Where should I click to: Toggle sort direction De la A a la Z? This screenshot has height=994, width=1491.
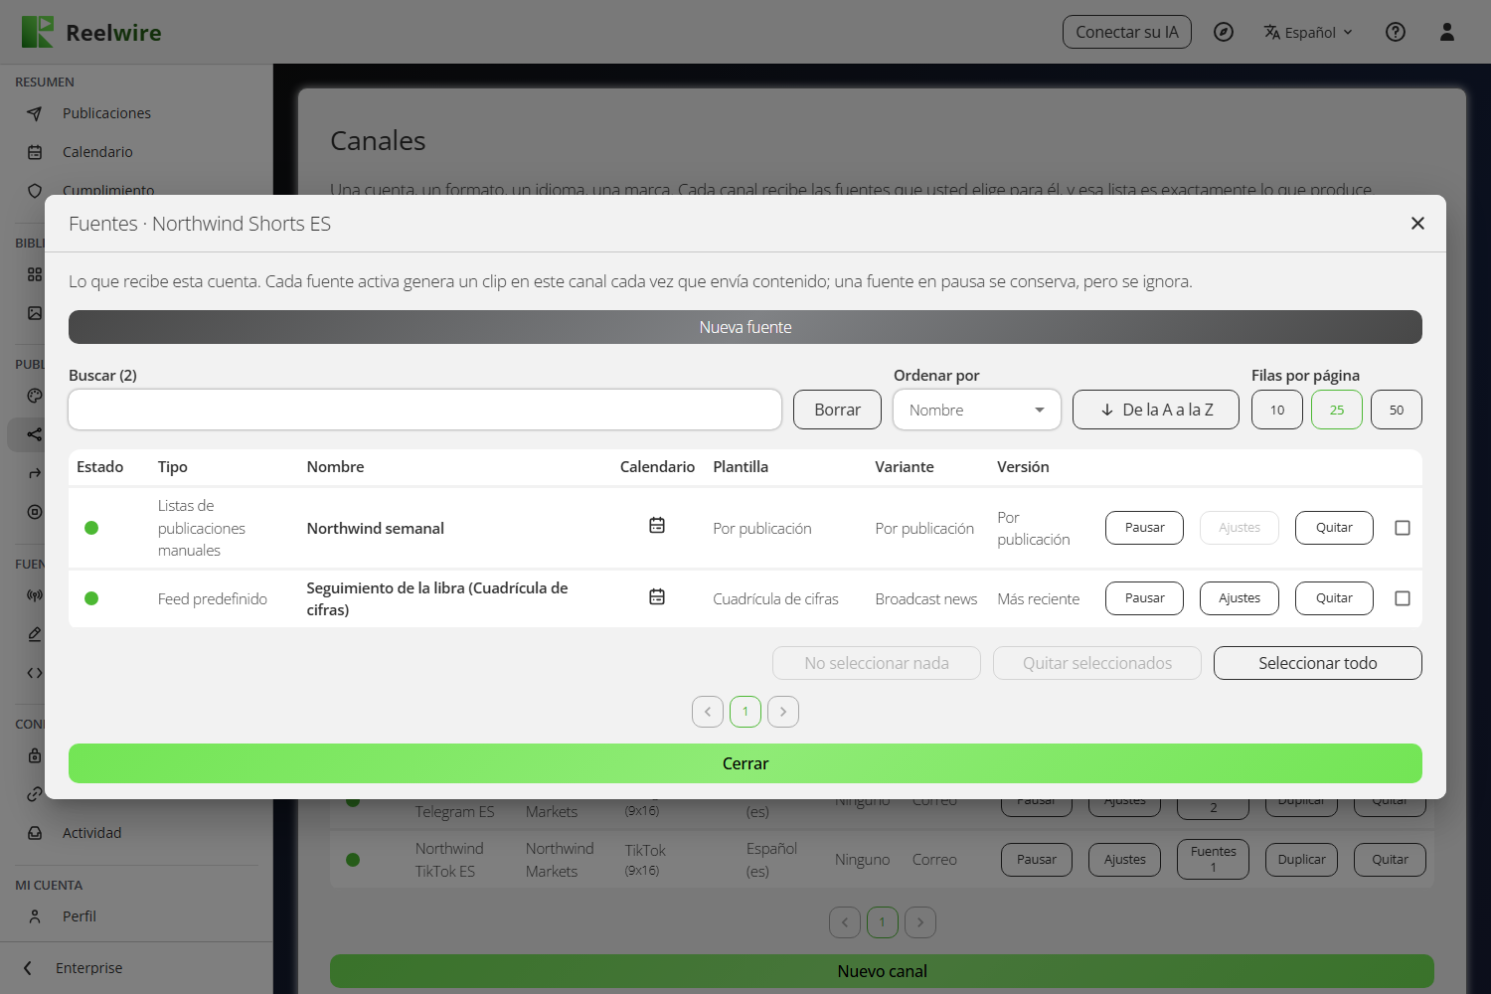(1156, 410)
